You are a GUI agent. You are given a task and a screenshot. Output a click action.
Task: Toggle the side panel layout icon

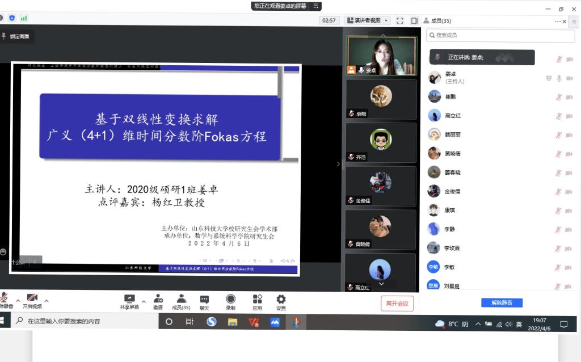(414, 20)
